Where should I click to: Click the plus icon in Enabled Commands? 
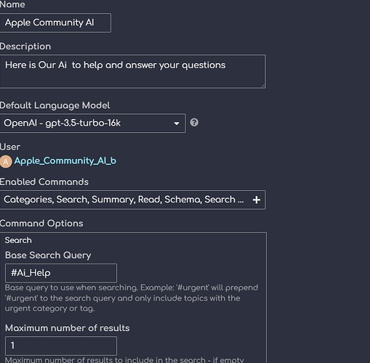(x=257, y=200)
